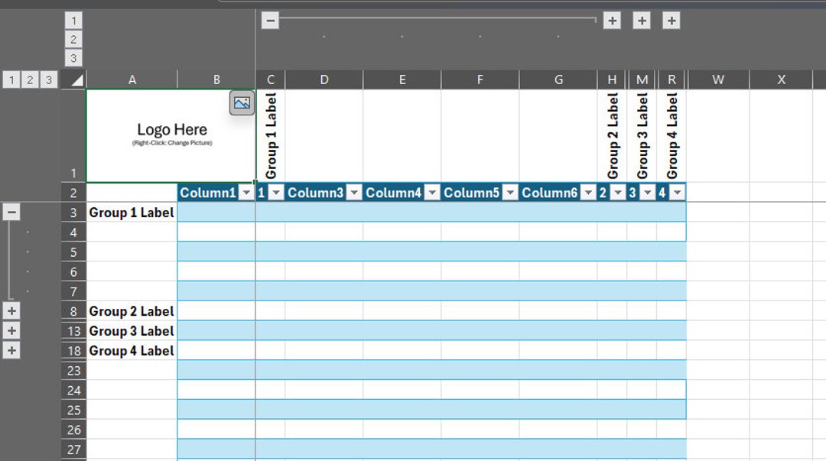This screenshot has height=461, width=826.
Task: Click the Change Picture icon on the logo
Action: [x=242, y=103]
